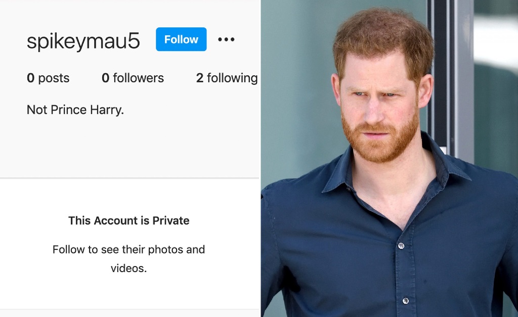The width and height of the screenshot is (518, 317).
Task: Click the "This Account is Private" heading
Action: [129, 221]
